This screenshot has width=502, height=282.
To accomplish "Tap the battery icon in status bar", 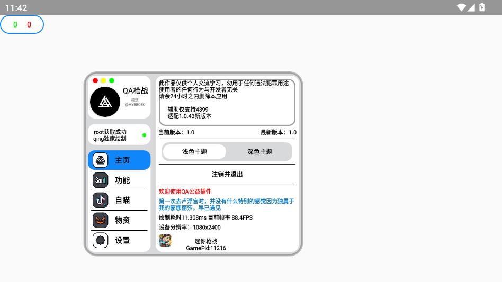I will [482, 7].
